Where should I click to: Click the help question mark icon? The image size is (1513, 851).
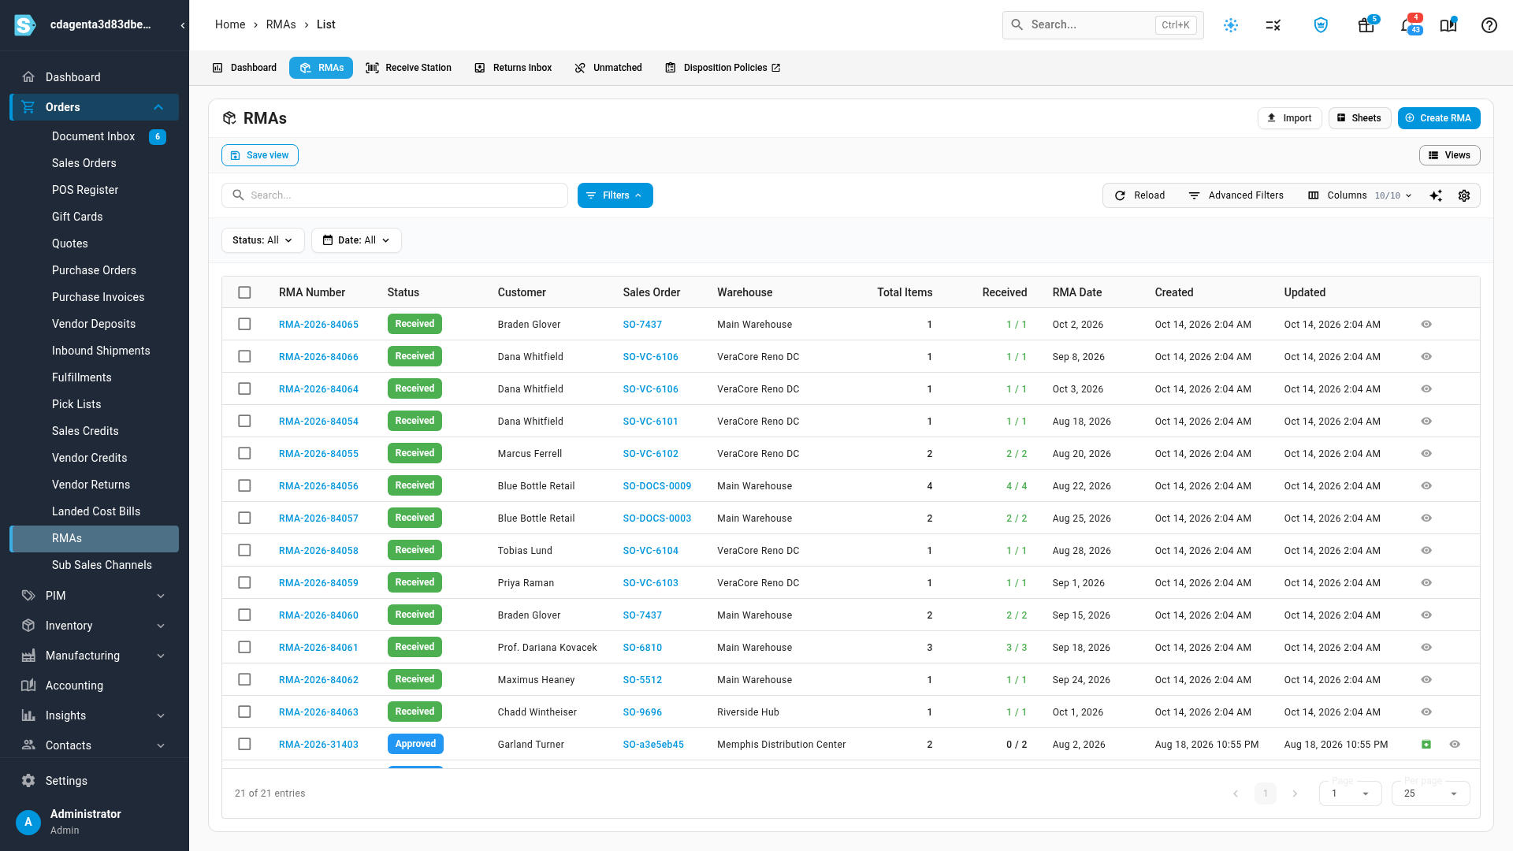pyautogui.click(x=1489, y=25)
